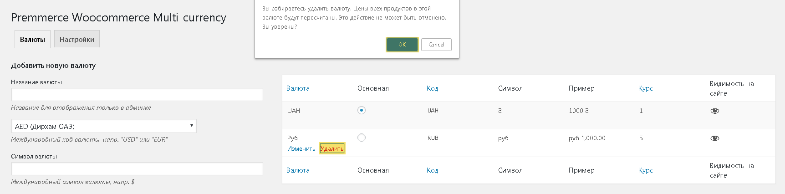Select UAH as main currency radio
785x194 pixels.
pyautogui.click(x=362, y=110)
